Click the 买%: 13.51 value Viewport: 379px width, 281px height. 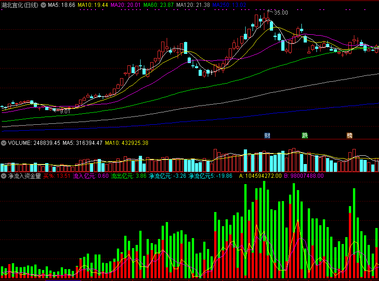pos(57,176)
